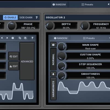The width and height of the screenshot is (110, 110).
Task: Open the ADVANCED panel button
Action: [x=27, y=61]
